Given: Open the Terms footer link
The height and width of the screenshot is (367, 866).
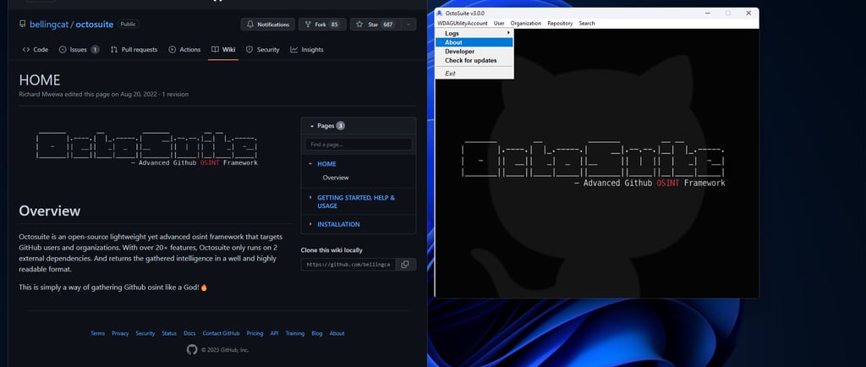Looking at the screenshot, I should [98, 333].
